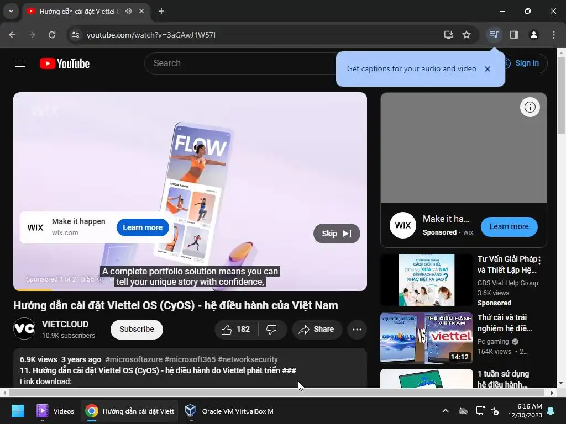
Task: Close the captions tooltip bubble
Action: [488, 69]
